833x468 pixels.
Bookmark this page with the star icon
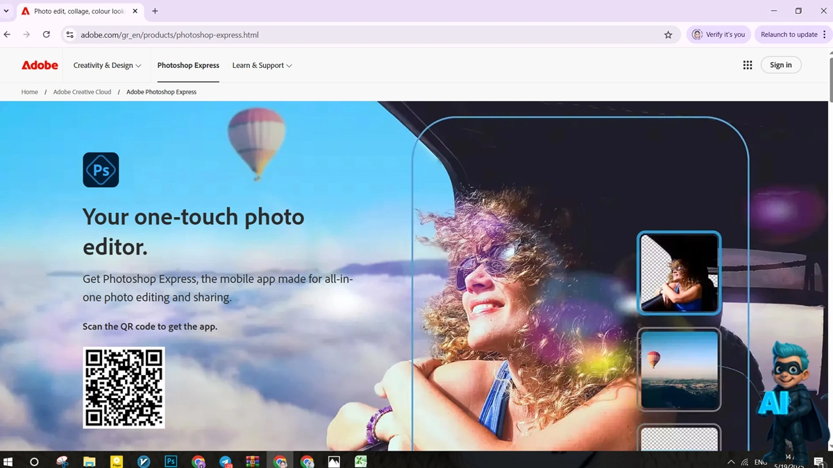668,35
